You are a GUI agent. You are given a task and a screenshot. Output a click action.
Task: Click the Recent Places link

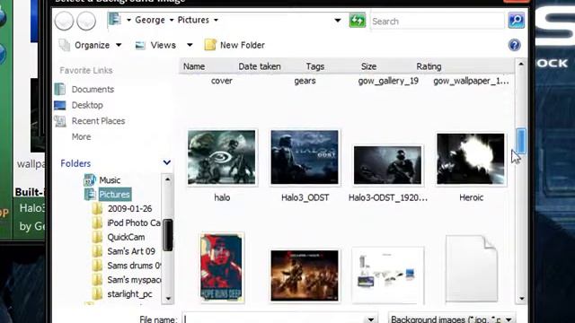pos(98,121)
